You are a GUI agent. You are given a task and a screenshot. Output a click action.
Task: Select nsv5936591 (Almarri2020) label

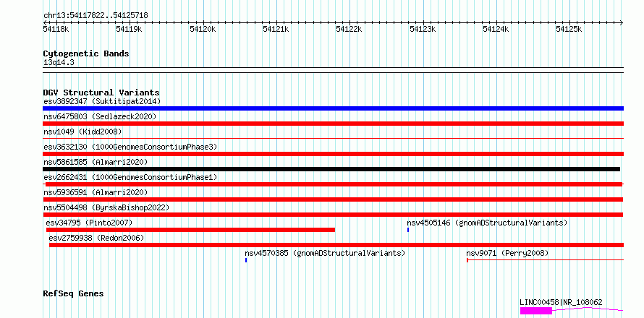tap(96, 192)
